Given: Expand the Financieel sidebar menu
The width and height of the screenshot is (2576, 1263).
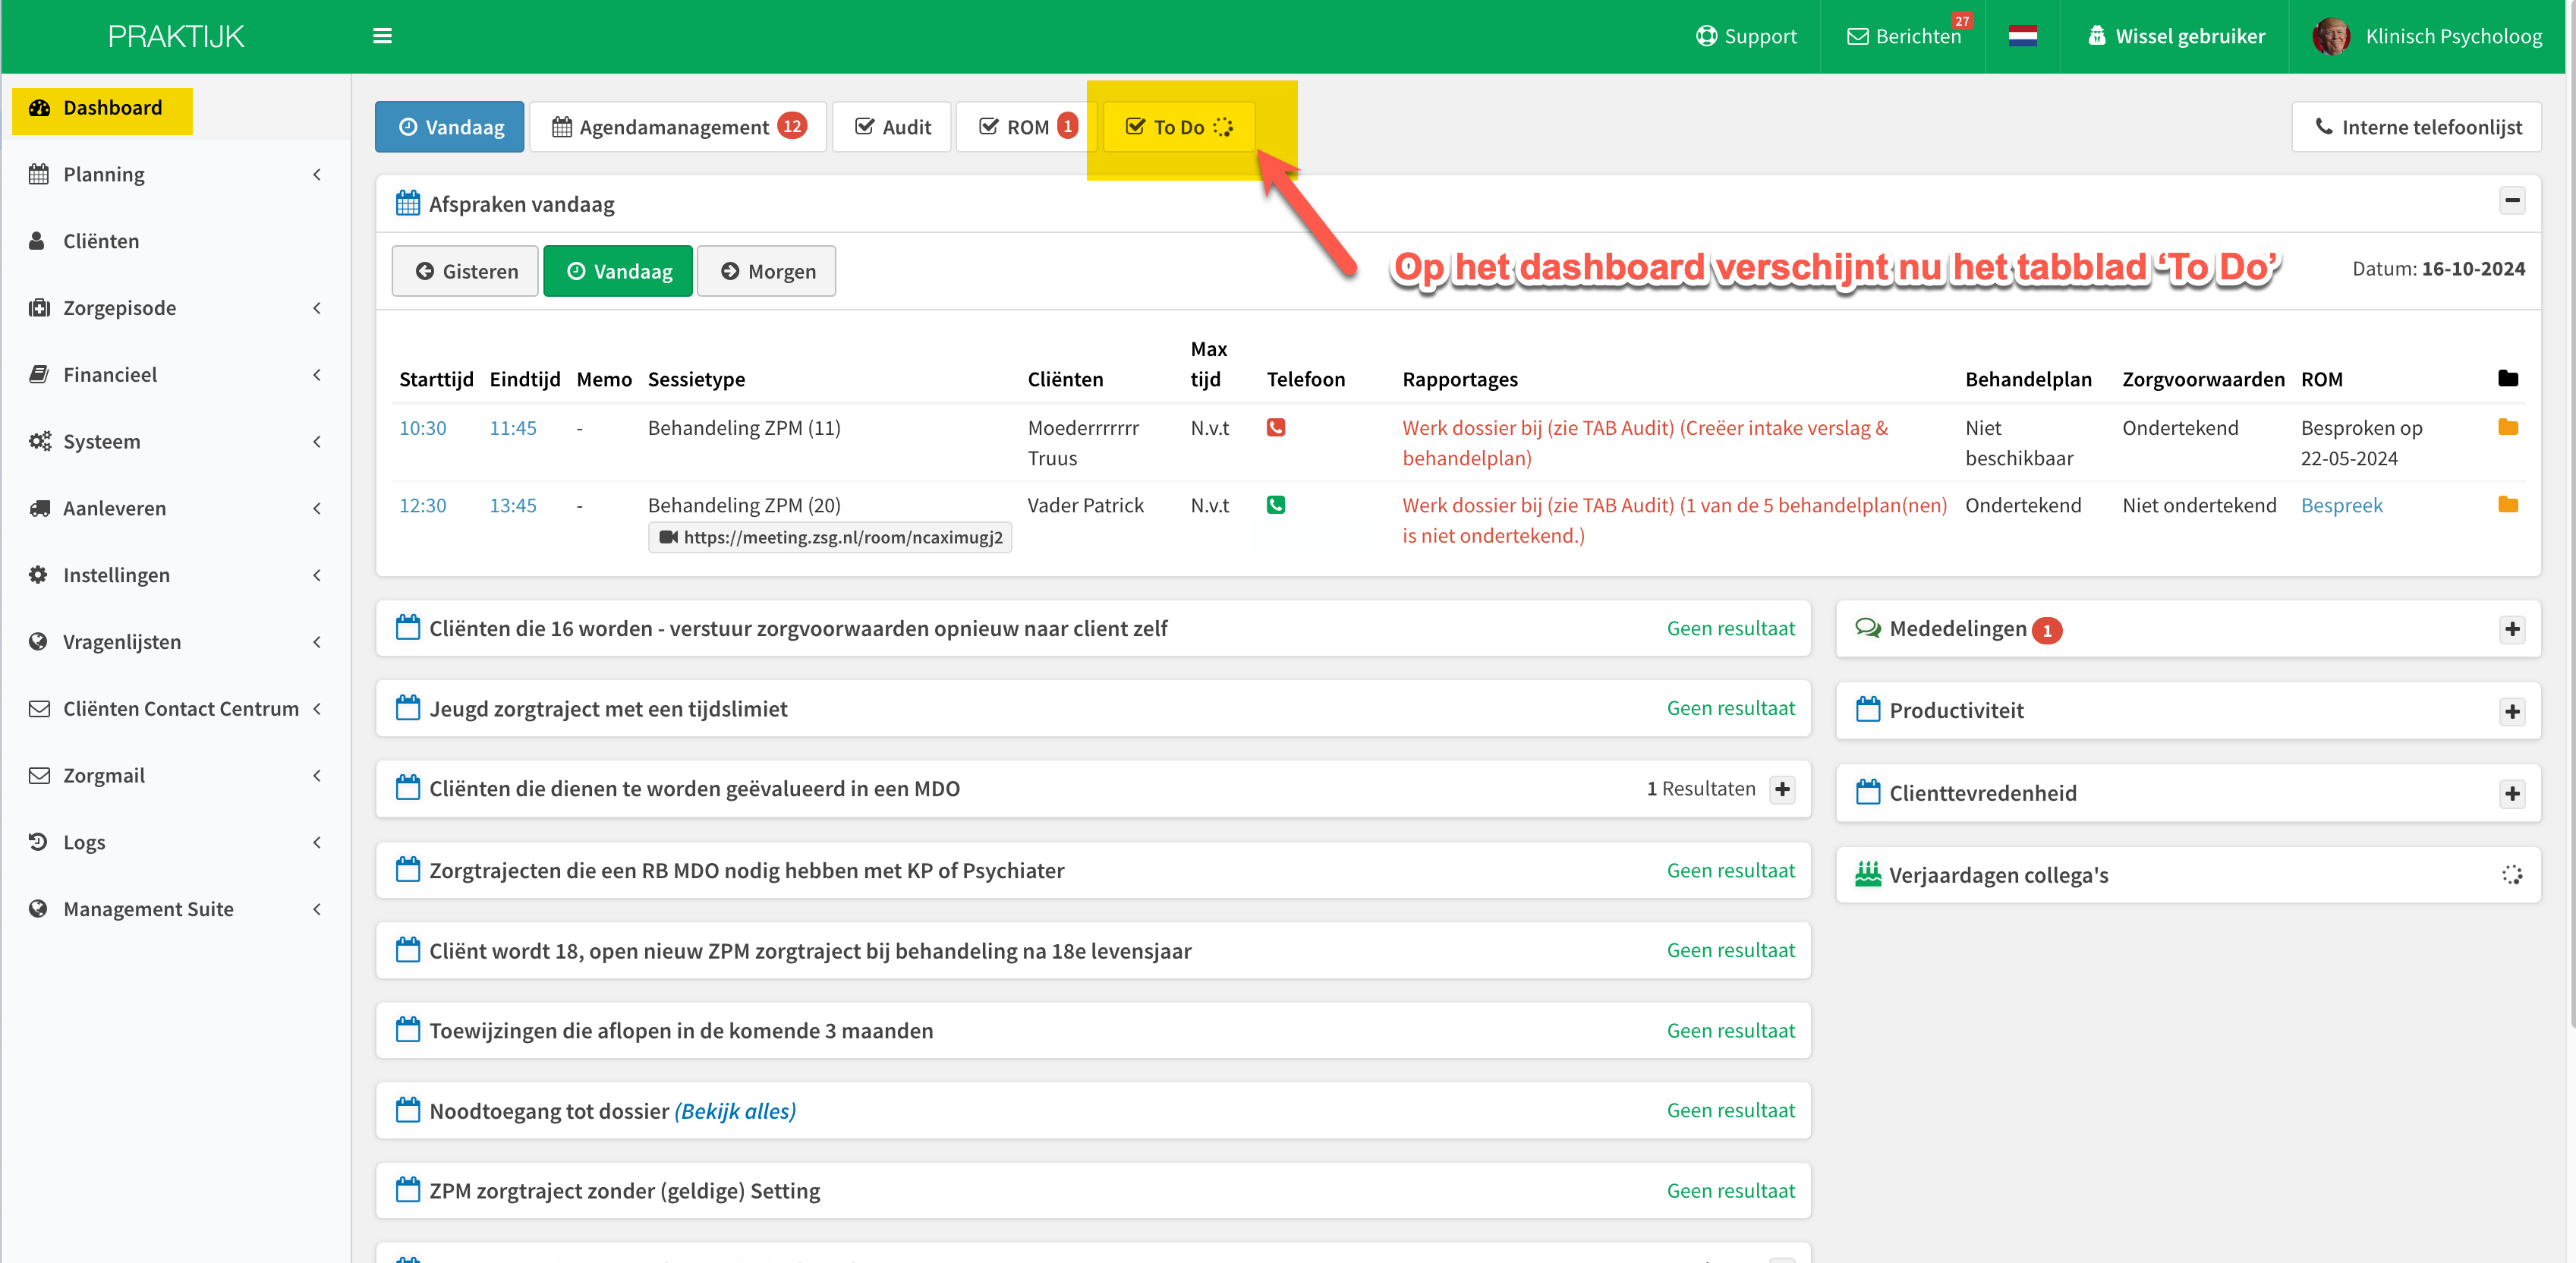Looking at the screenshot, I should click(x=176, y=375).
